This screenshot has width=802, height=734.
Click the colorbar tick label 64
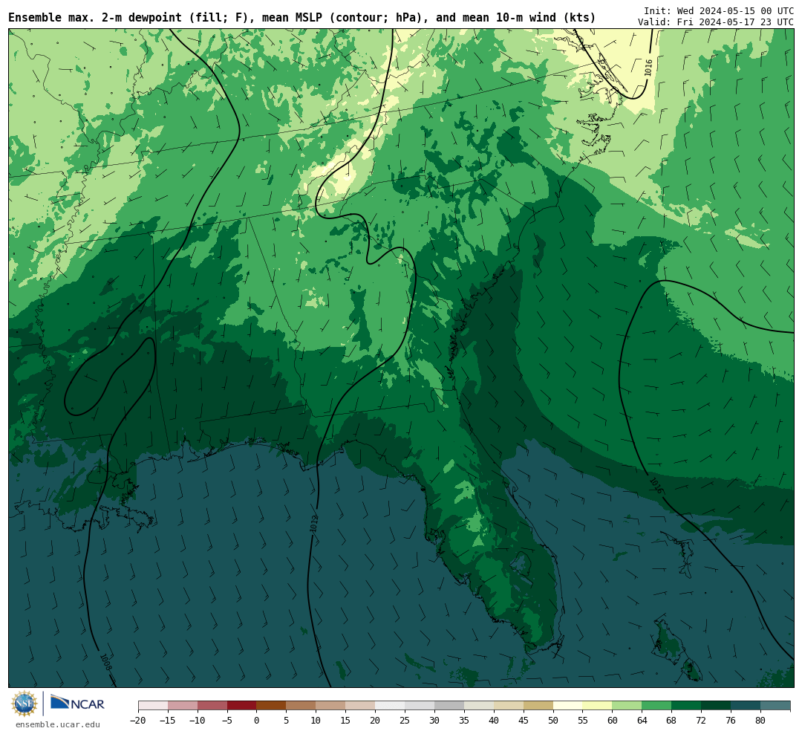click(x=642, y=720)
